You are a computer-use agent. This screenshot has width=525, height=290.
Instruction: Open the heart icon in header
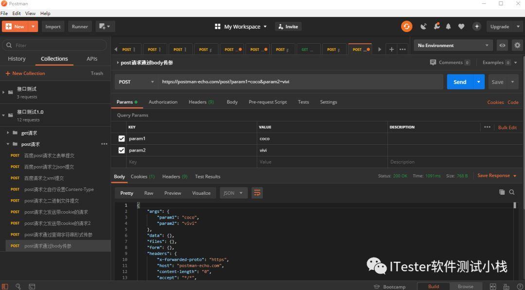(461, 26)
